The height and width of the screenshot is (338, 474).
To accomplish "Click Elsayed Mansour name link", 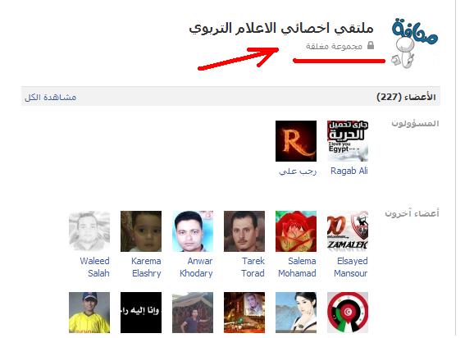I will 351,267.
